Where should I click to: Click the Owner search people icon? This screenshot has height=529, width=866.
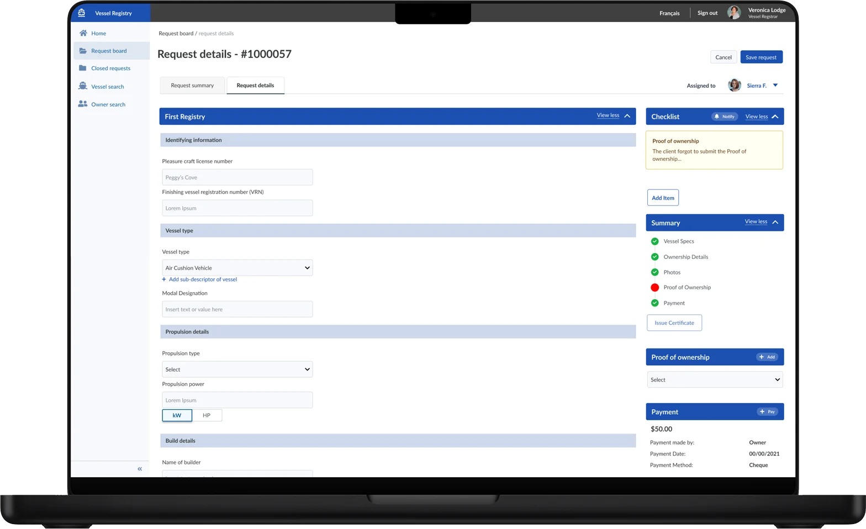tap(83, 104)
